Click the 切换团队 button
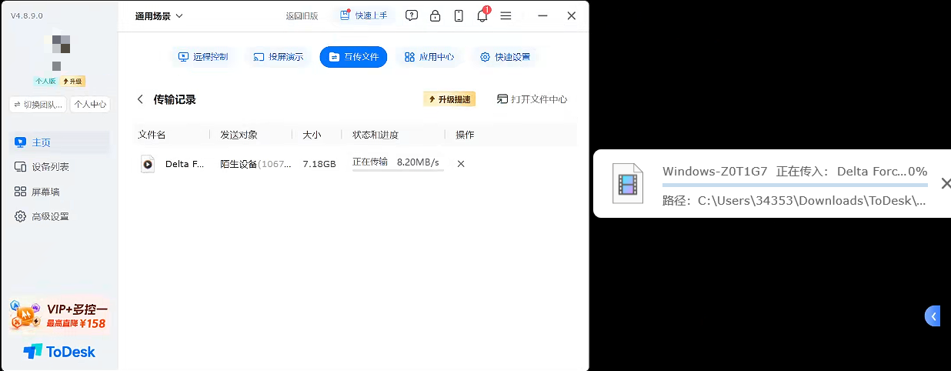The image size is (951, 371). pos(38,105)
